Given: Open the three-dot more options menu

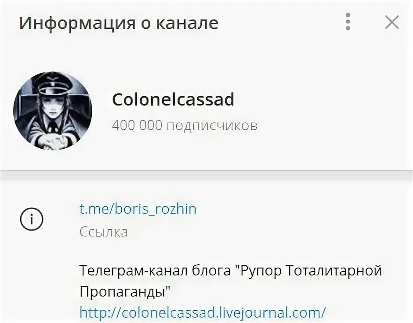Looking at the screenshot, I should point(348,22).
